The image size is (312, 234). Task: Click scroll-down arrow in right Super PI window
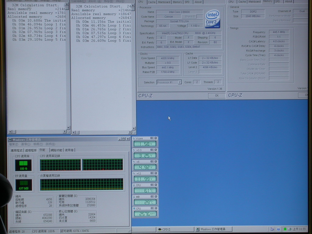[x=134, y=128]
